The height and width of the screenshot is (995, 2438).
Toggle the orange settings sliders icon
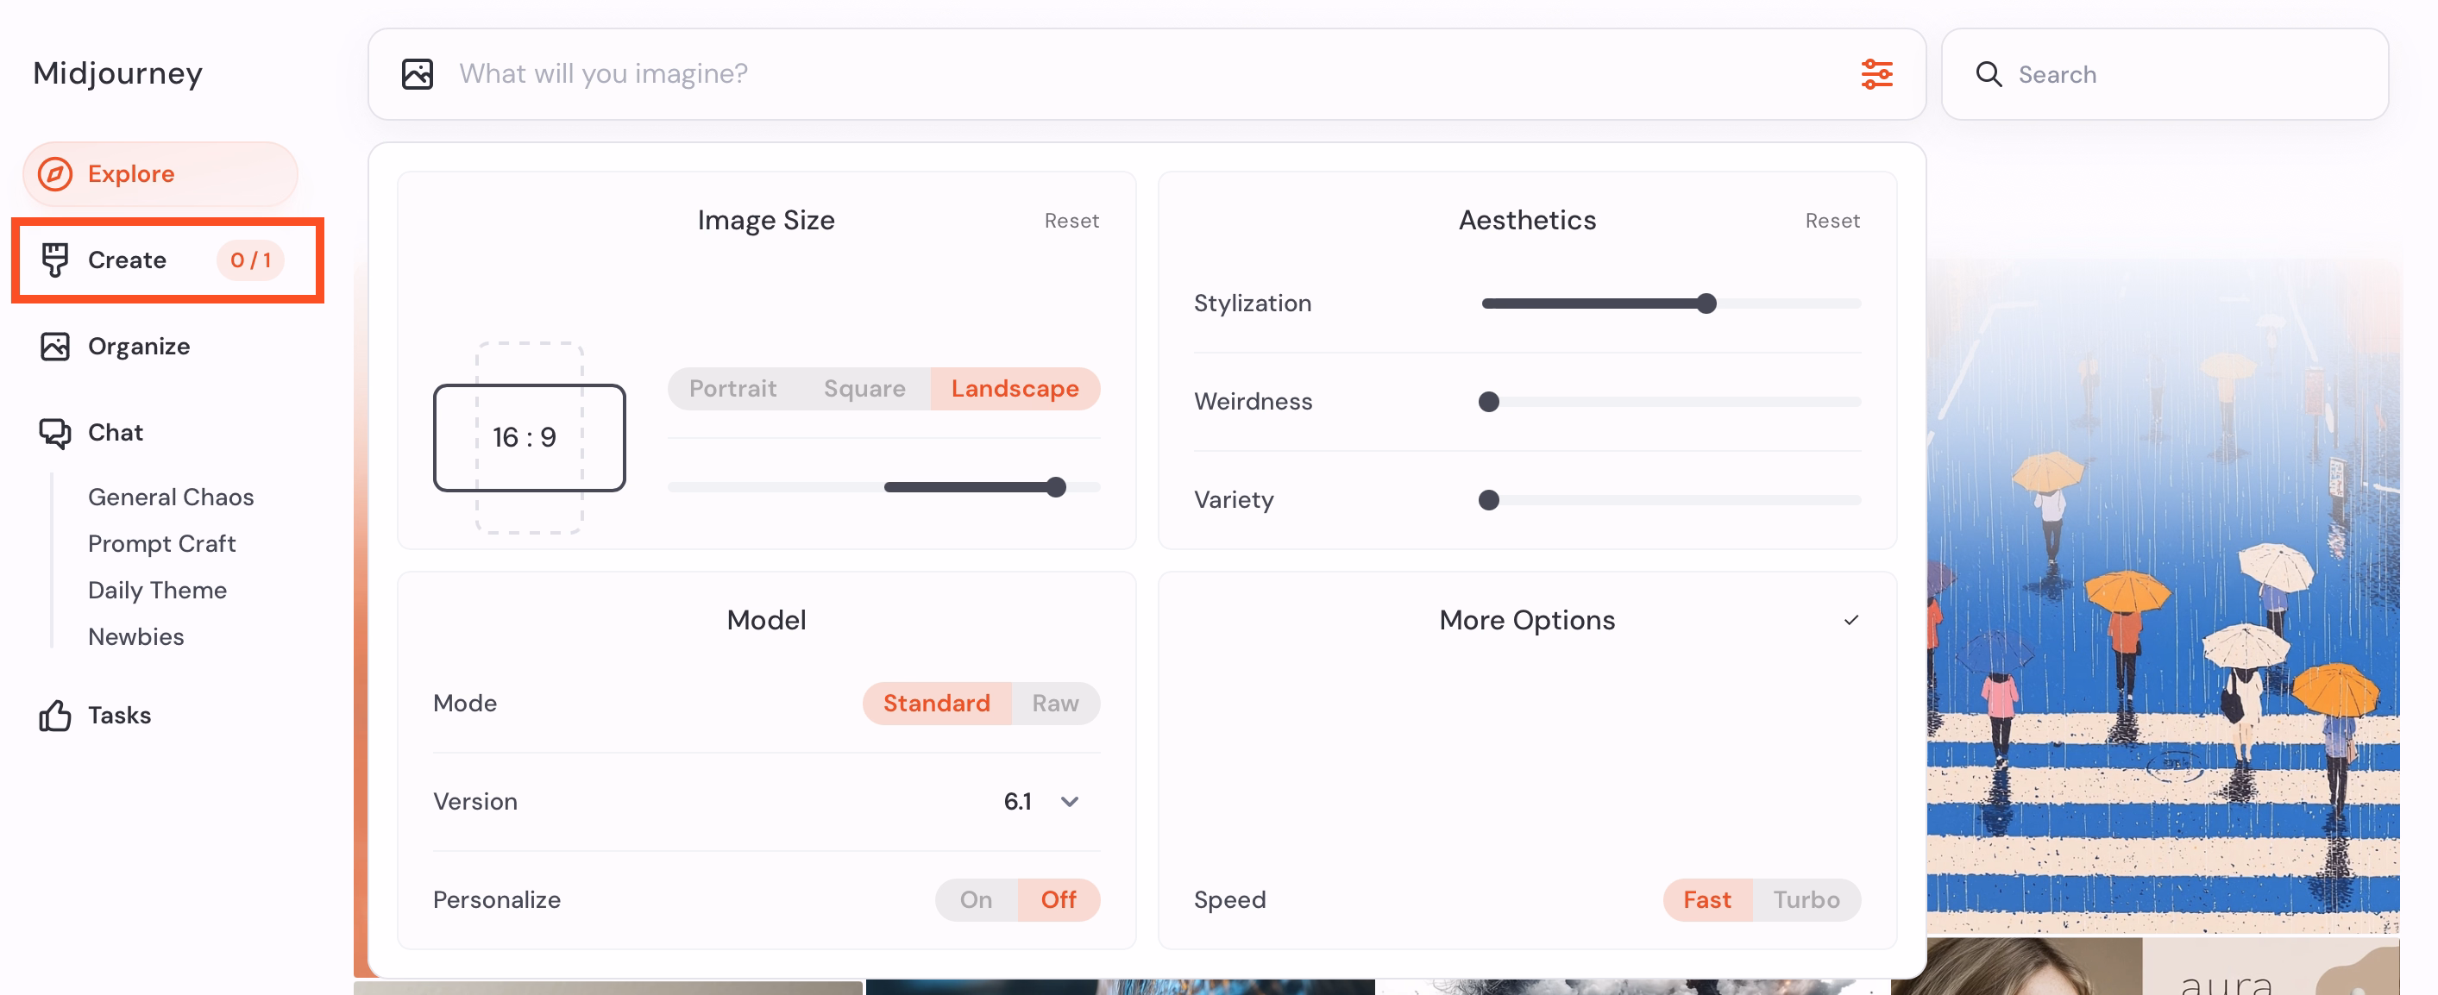1876,74
